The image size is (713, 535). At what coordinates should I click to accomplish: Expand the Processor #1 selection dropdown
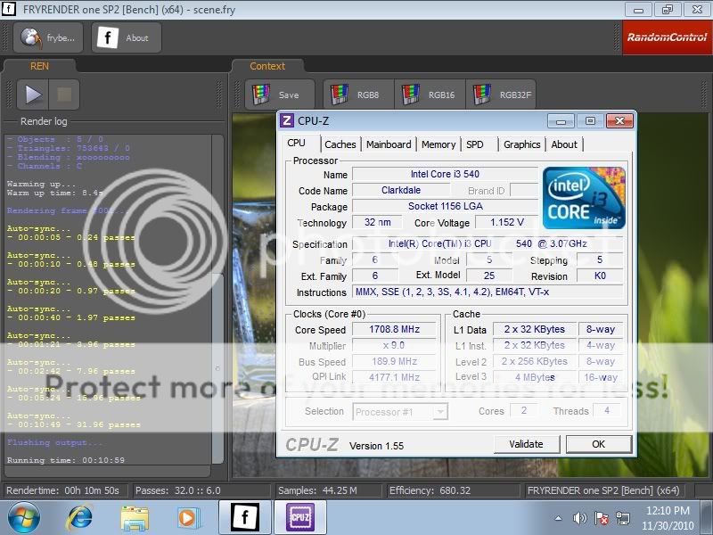(439, 412)
